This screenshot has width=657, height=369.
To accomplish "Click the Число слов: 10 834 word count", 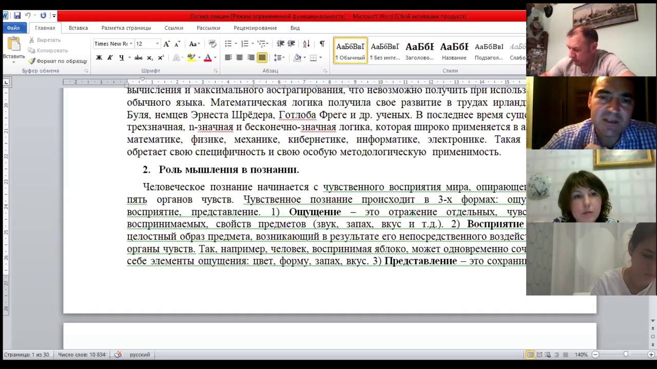I will tap(82, 355).
